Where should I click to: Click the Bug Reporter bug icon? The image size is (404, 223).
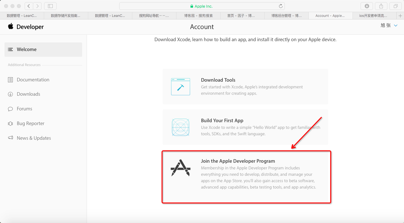[x=11, y=123]
